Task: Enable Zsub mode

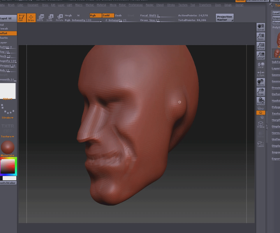Action: pyautogui.click(x=118, y=15)
